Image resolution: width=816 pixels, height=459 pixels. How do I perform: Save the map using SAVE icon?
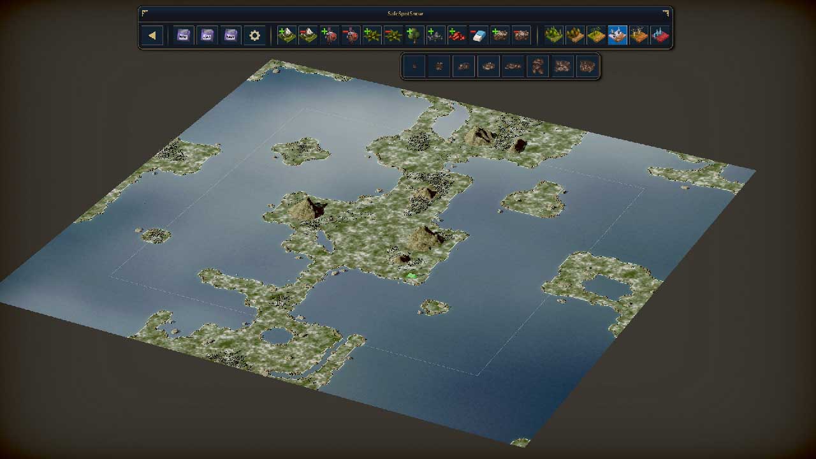click(231, 36)
